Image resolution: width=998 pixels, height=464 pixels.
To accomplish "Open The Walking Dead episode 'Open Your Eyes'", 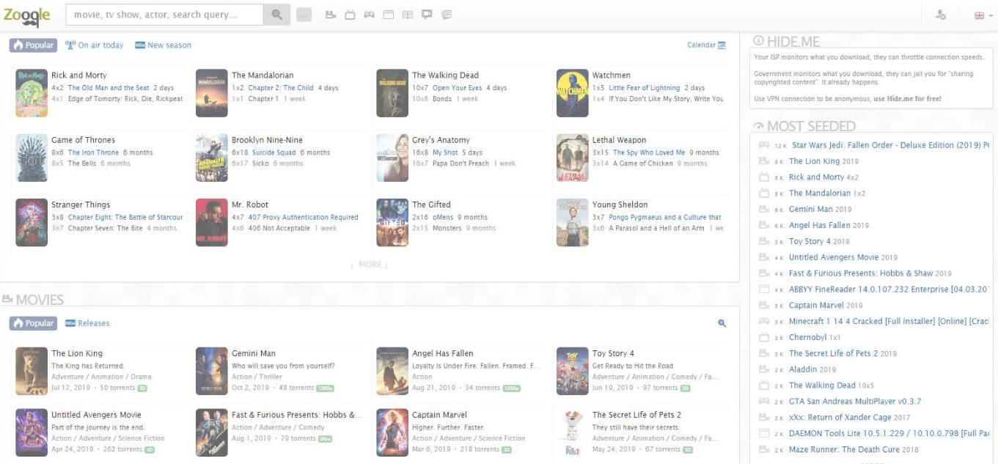I will 458,88.
